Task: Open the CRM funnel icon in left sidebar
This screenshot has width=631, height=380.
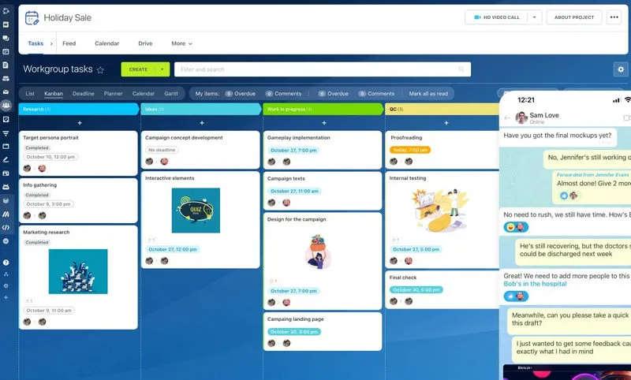Action: [6, 133]
